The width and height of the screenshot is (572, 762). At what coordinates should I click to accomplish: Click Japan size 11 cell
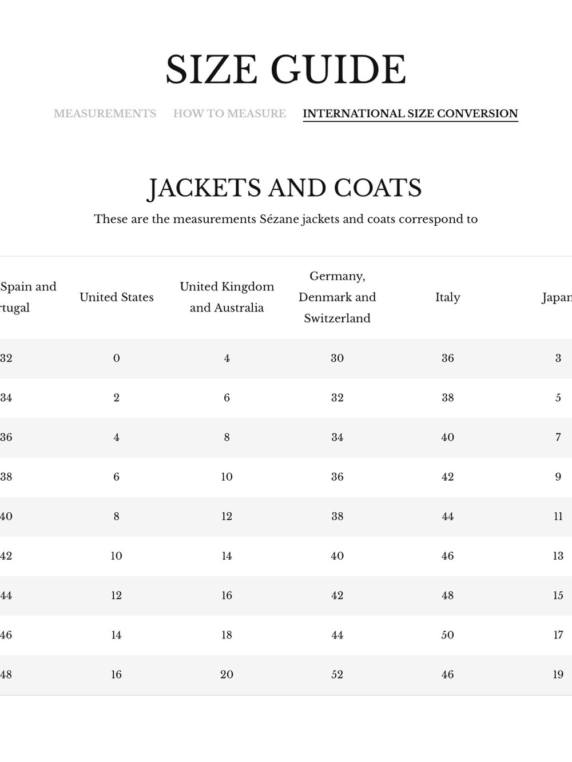click(558, 516)
